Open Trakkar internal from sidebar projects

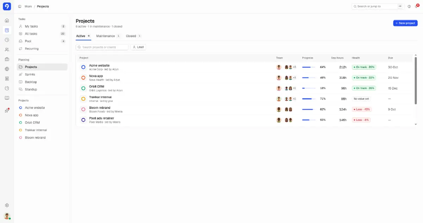click(42, 130)
